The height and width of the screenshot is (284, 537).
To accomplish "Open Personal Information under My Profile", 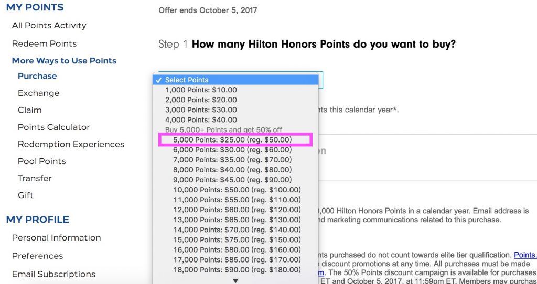I will [x=56, y=238].
